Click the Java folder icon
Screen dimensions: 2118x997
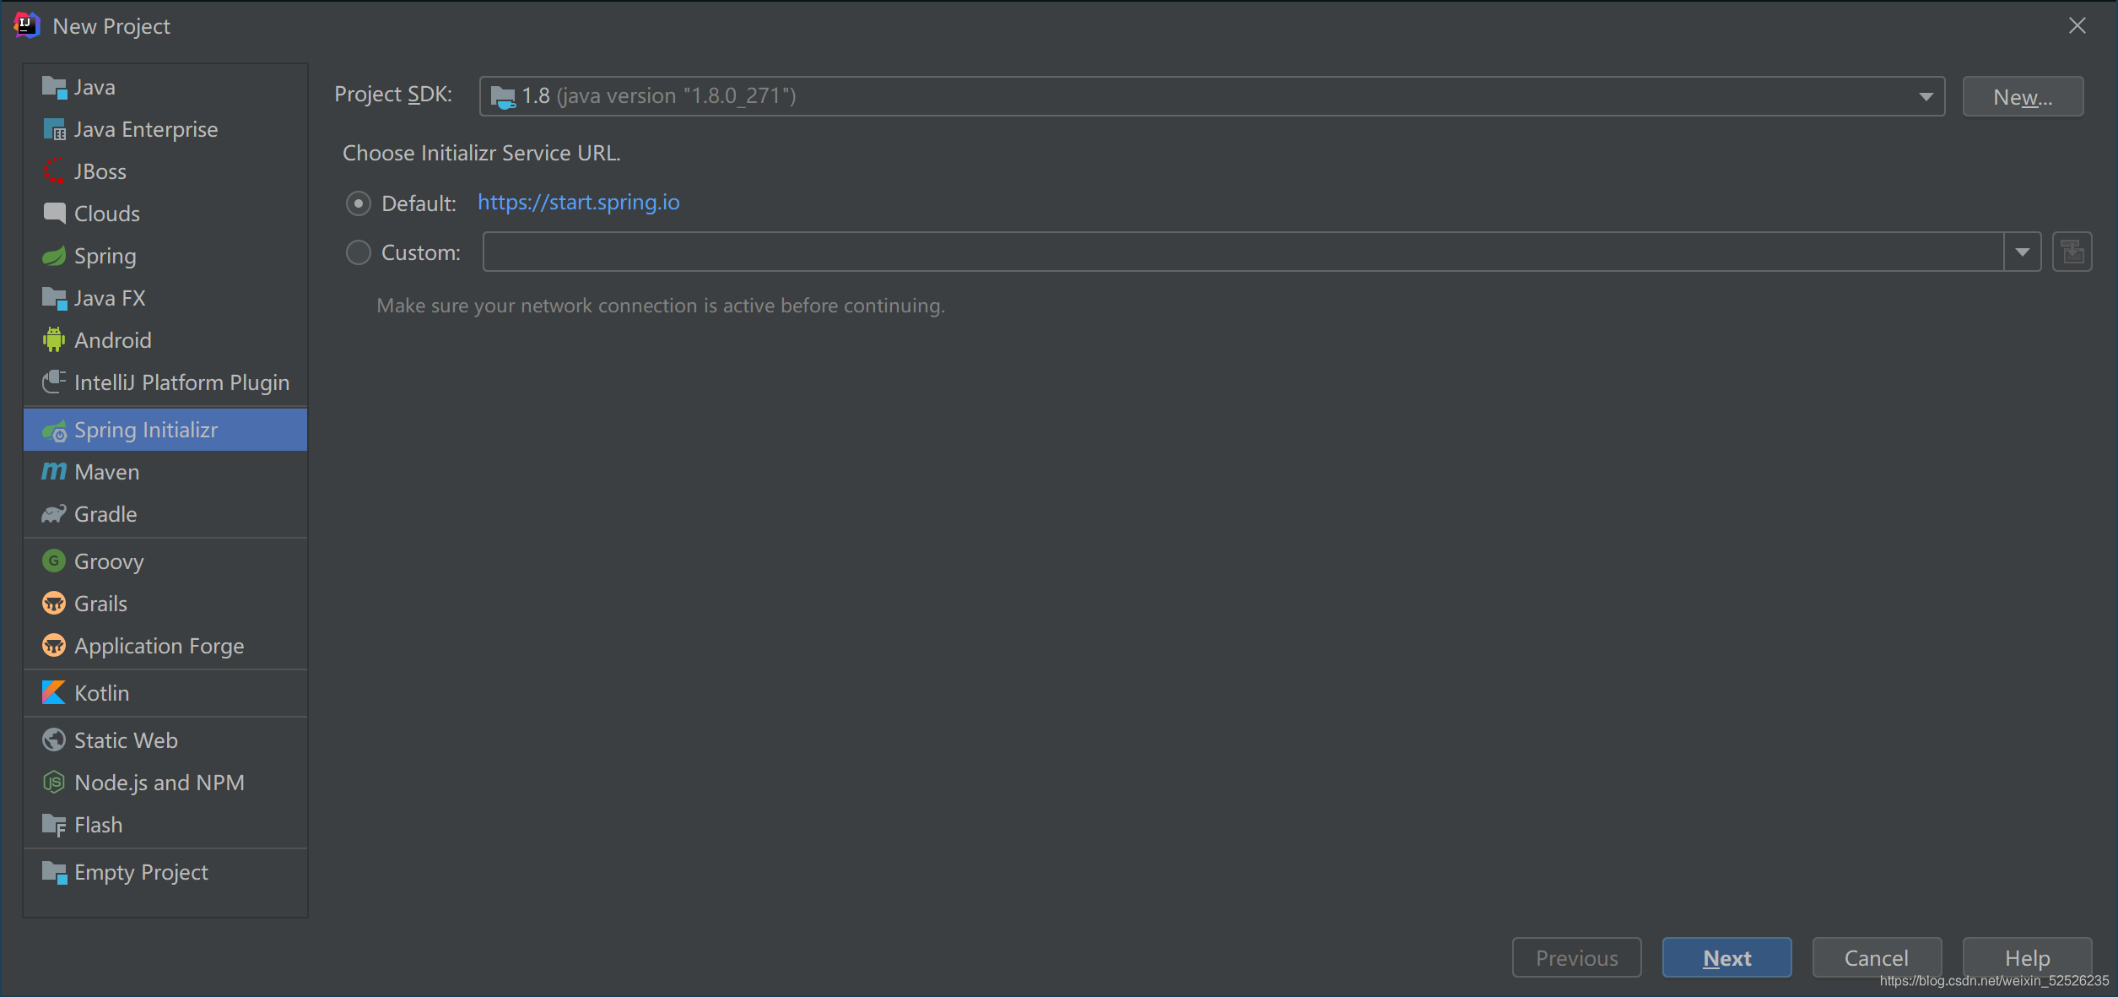tap(54, 87)
